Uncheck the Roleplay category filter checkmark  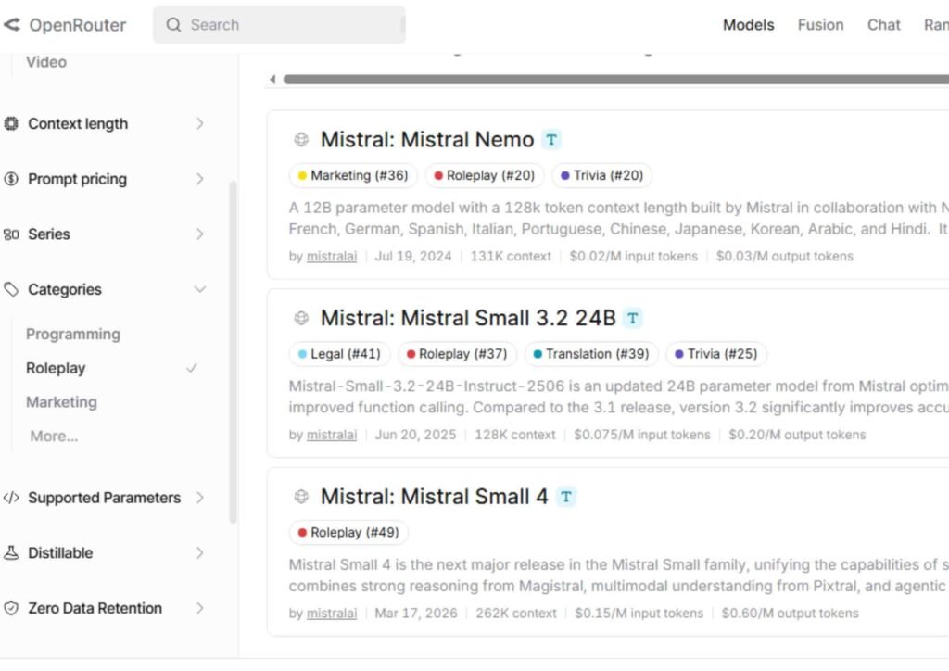pos(192,368)
